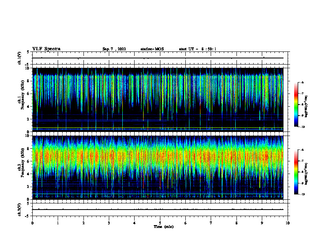This screenshot has height=250, width=324.
Task: Click inside the ch.2 spectrogram panel
Action: [x=158, y=167]
